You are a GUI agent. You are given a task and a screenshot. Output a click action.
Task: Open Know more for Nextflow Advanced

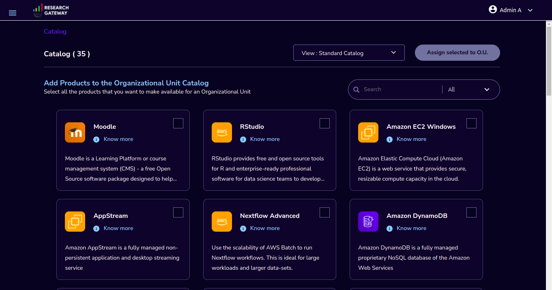pos(265,228)
